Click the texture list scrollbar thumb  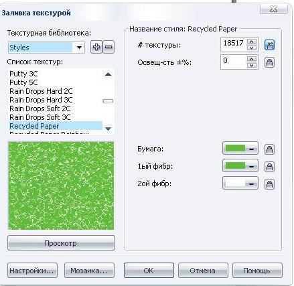point(108,101)
